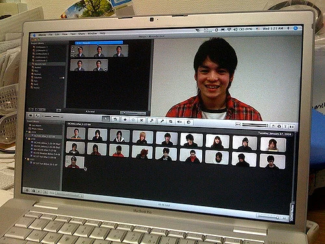
Task: Click the Event Library header
Action: [33, 122]
